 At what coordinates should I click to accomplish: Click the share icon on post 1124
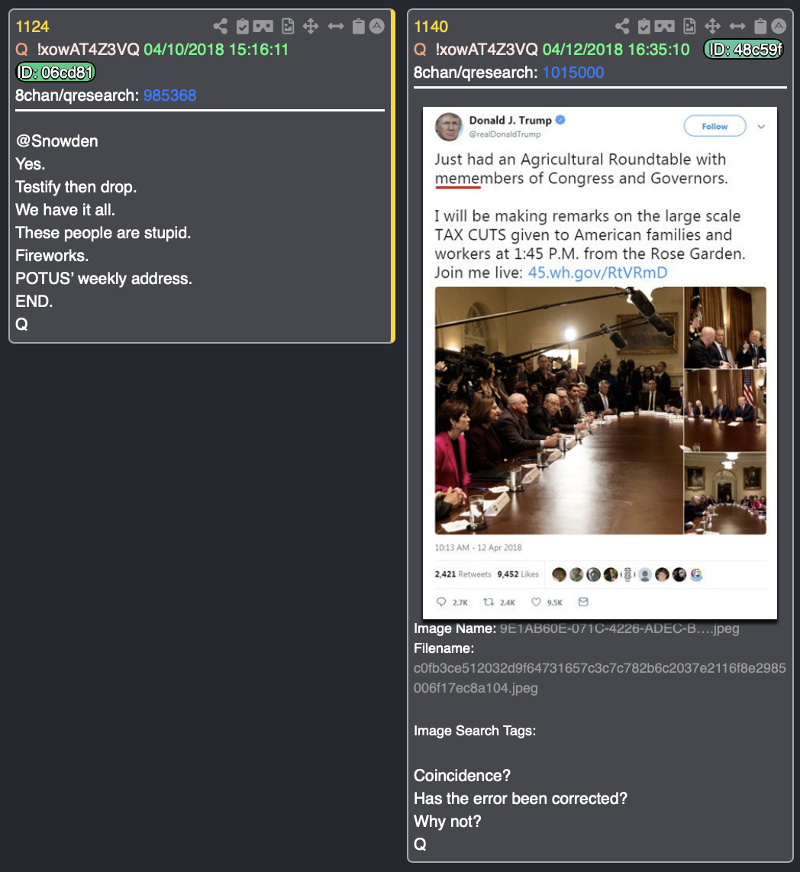220,26
